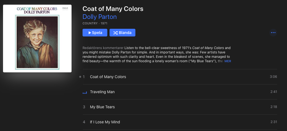
Task: Expand the editor's notes with MER
Action: click(x=228, y=61)
